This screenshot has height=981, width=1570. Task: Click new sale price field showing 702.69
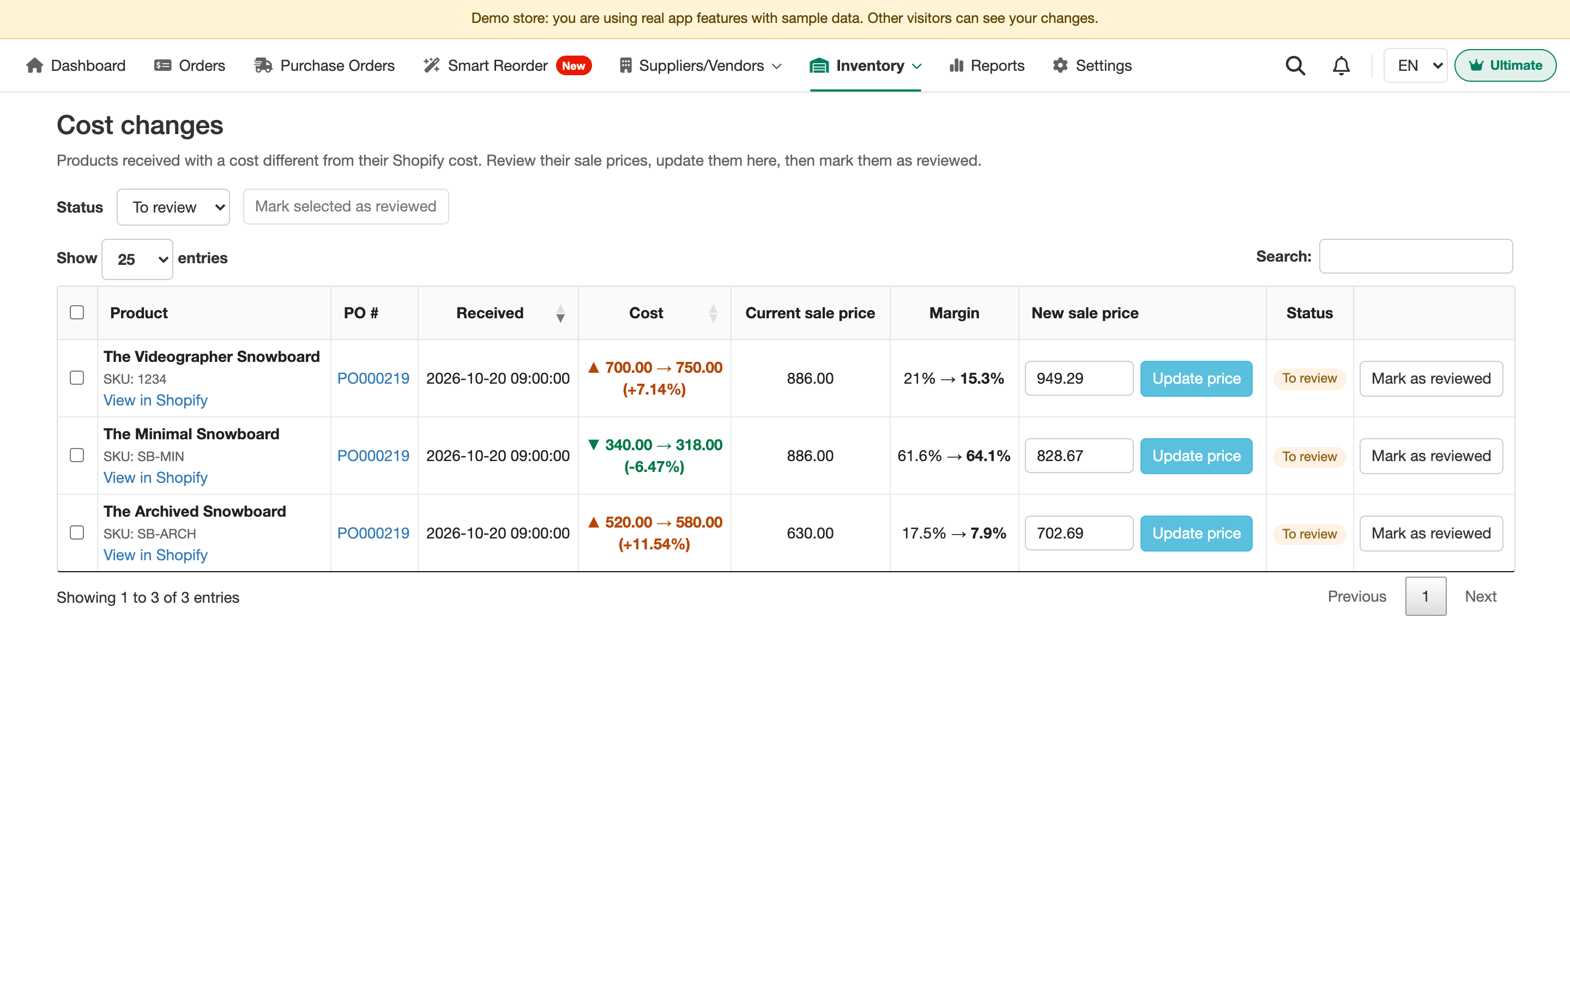point(1078,532)
